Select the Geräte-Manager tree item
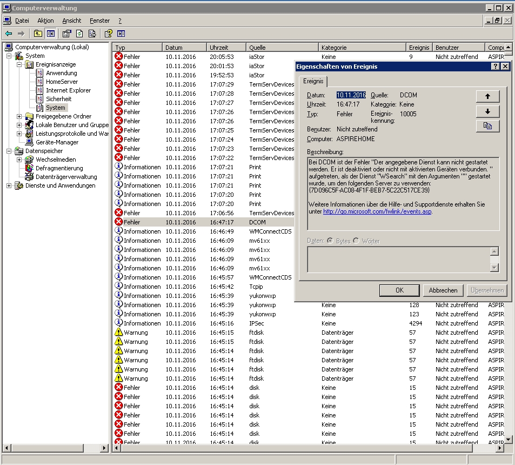The image size is (515, 465). [57, 142]
